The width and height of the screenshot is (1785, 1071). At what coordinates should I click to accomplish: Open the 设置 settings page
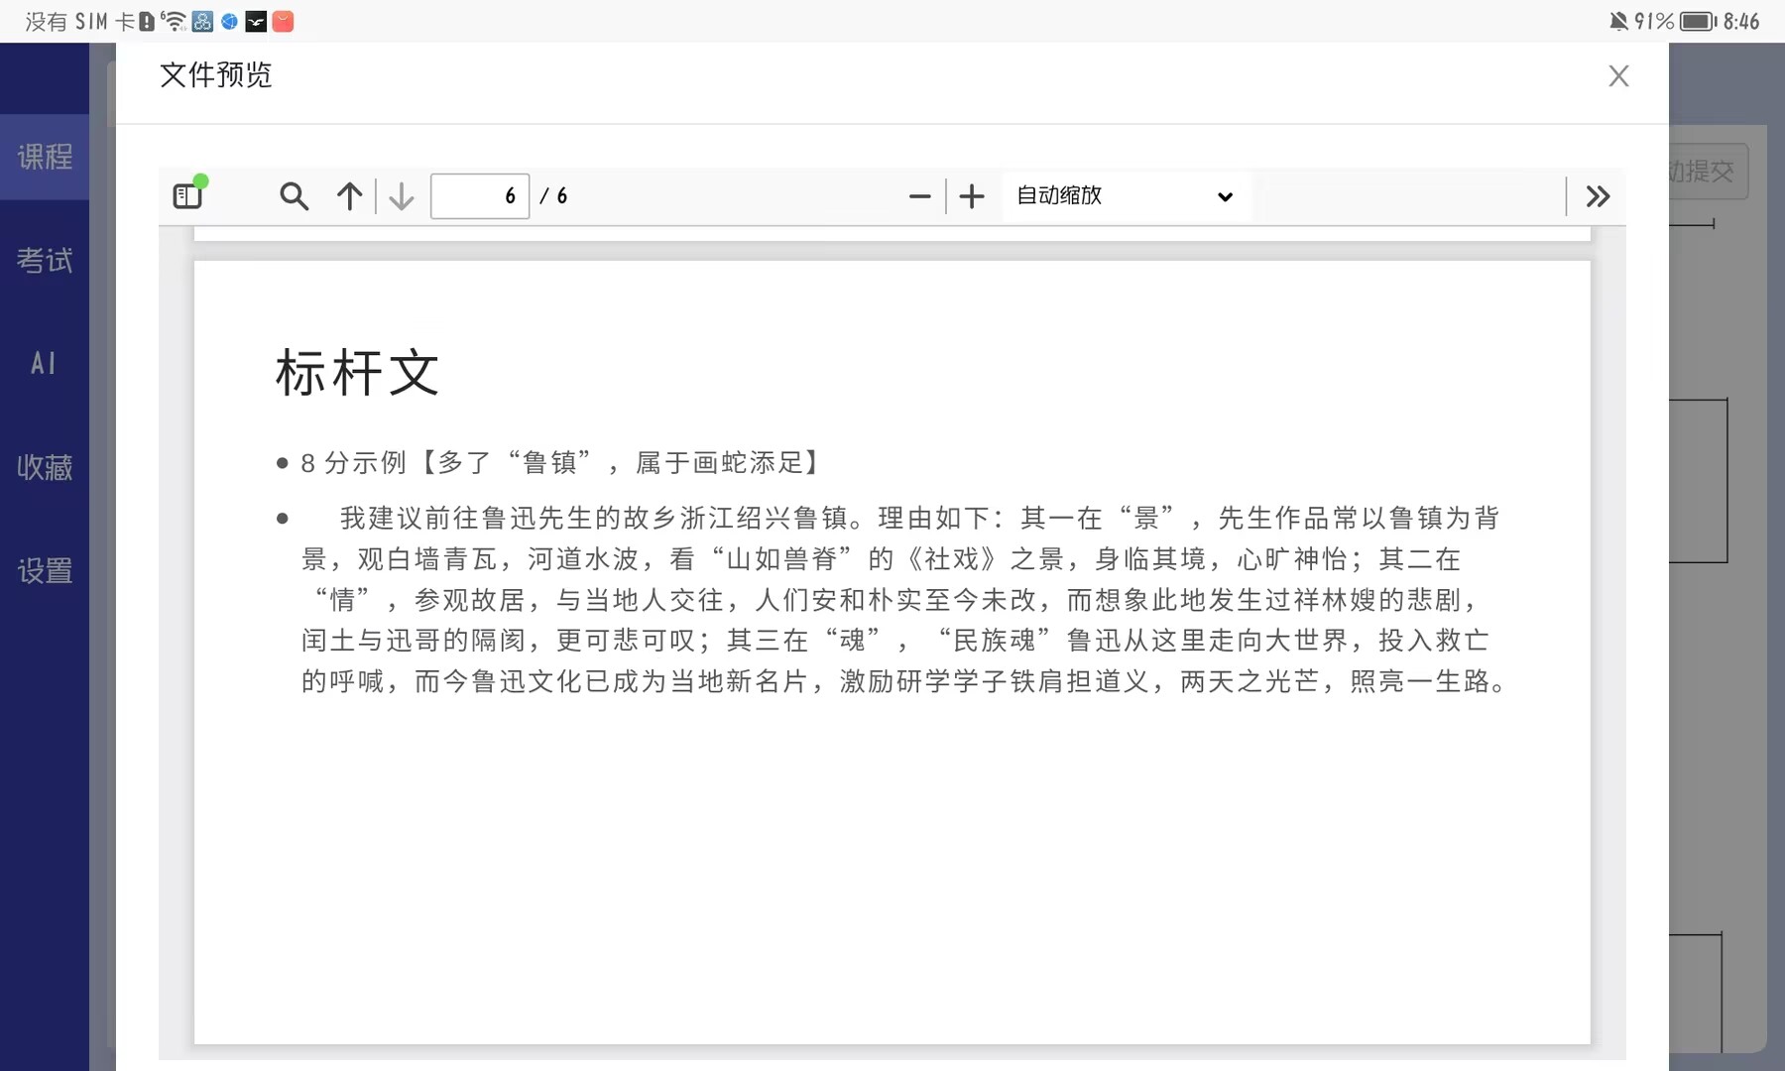[45, 571]
